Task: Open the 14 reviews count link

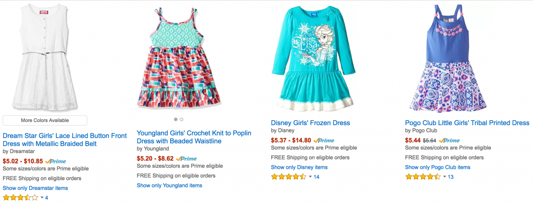Action: (x=316, y=177)
